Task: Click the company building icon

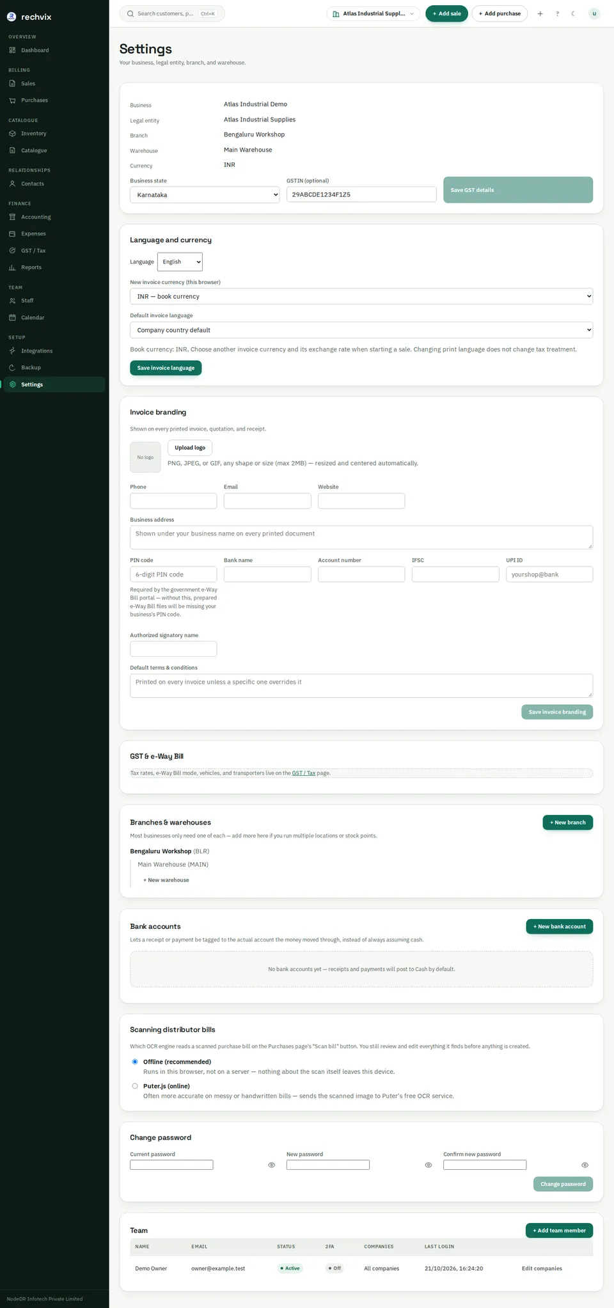Action: click(x=336, y=13)
